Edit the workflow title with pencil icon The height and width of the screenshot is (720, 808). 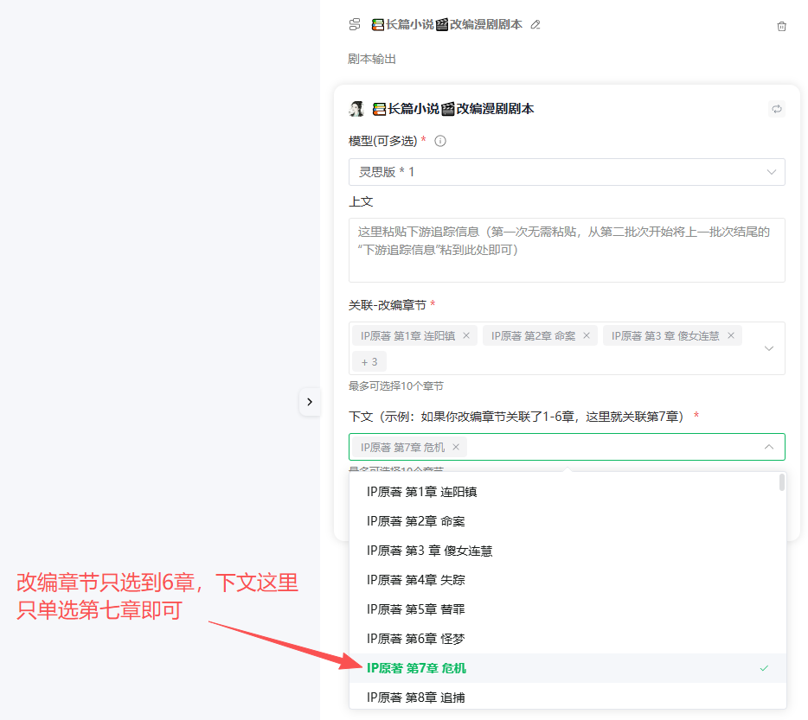535,25
